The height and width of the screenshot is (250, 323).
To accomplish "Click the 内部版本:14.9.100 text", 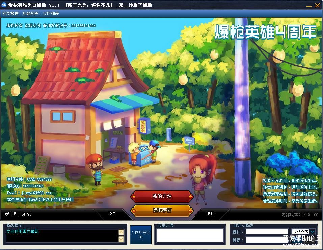I will pyautogui.click(x=300, y=215).
